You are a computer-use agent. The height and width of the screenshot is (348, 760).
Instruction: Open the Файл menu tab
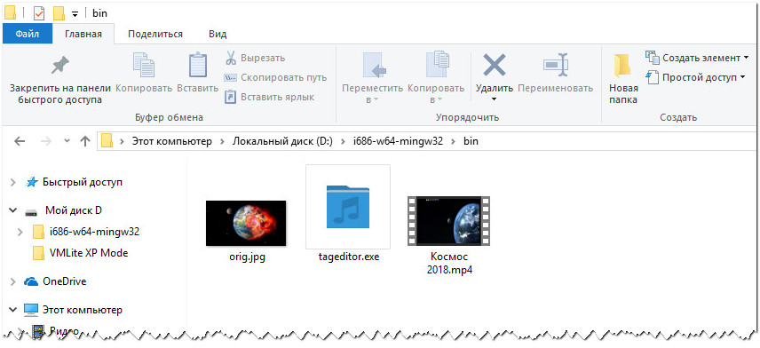28,35
